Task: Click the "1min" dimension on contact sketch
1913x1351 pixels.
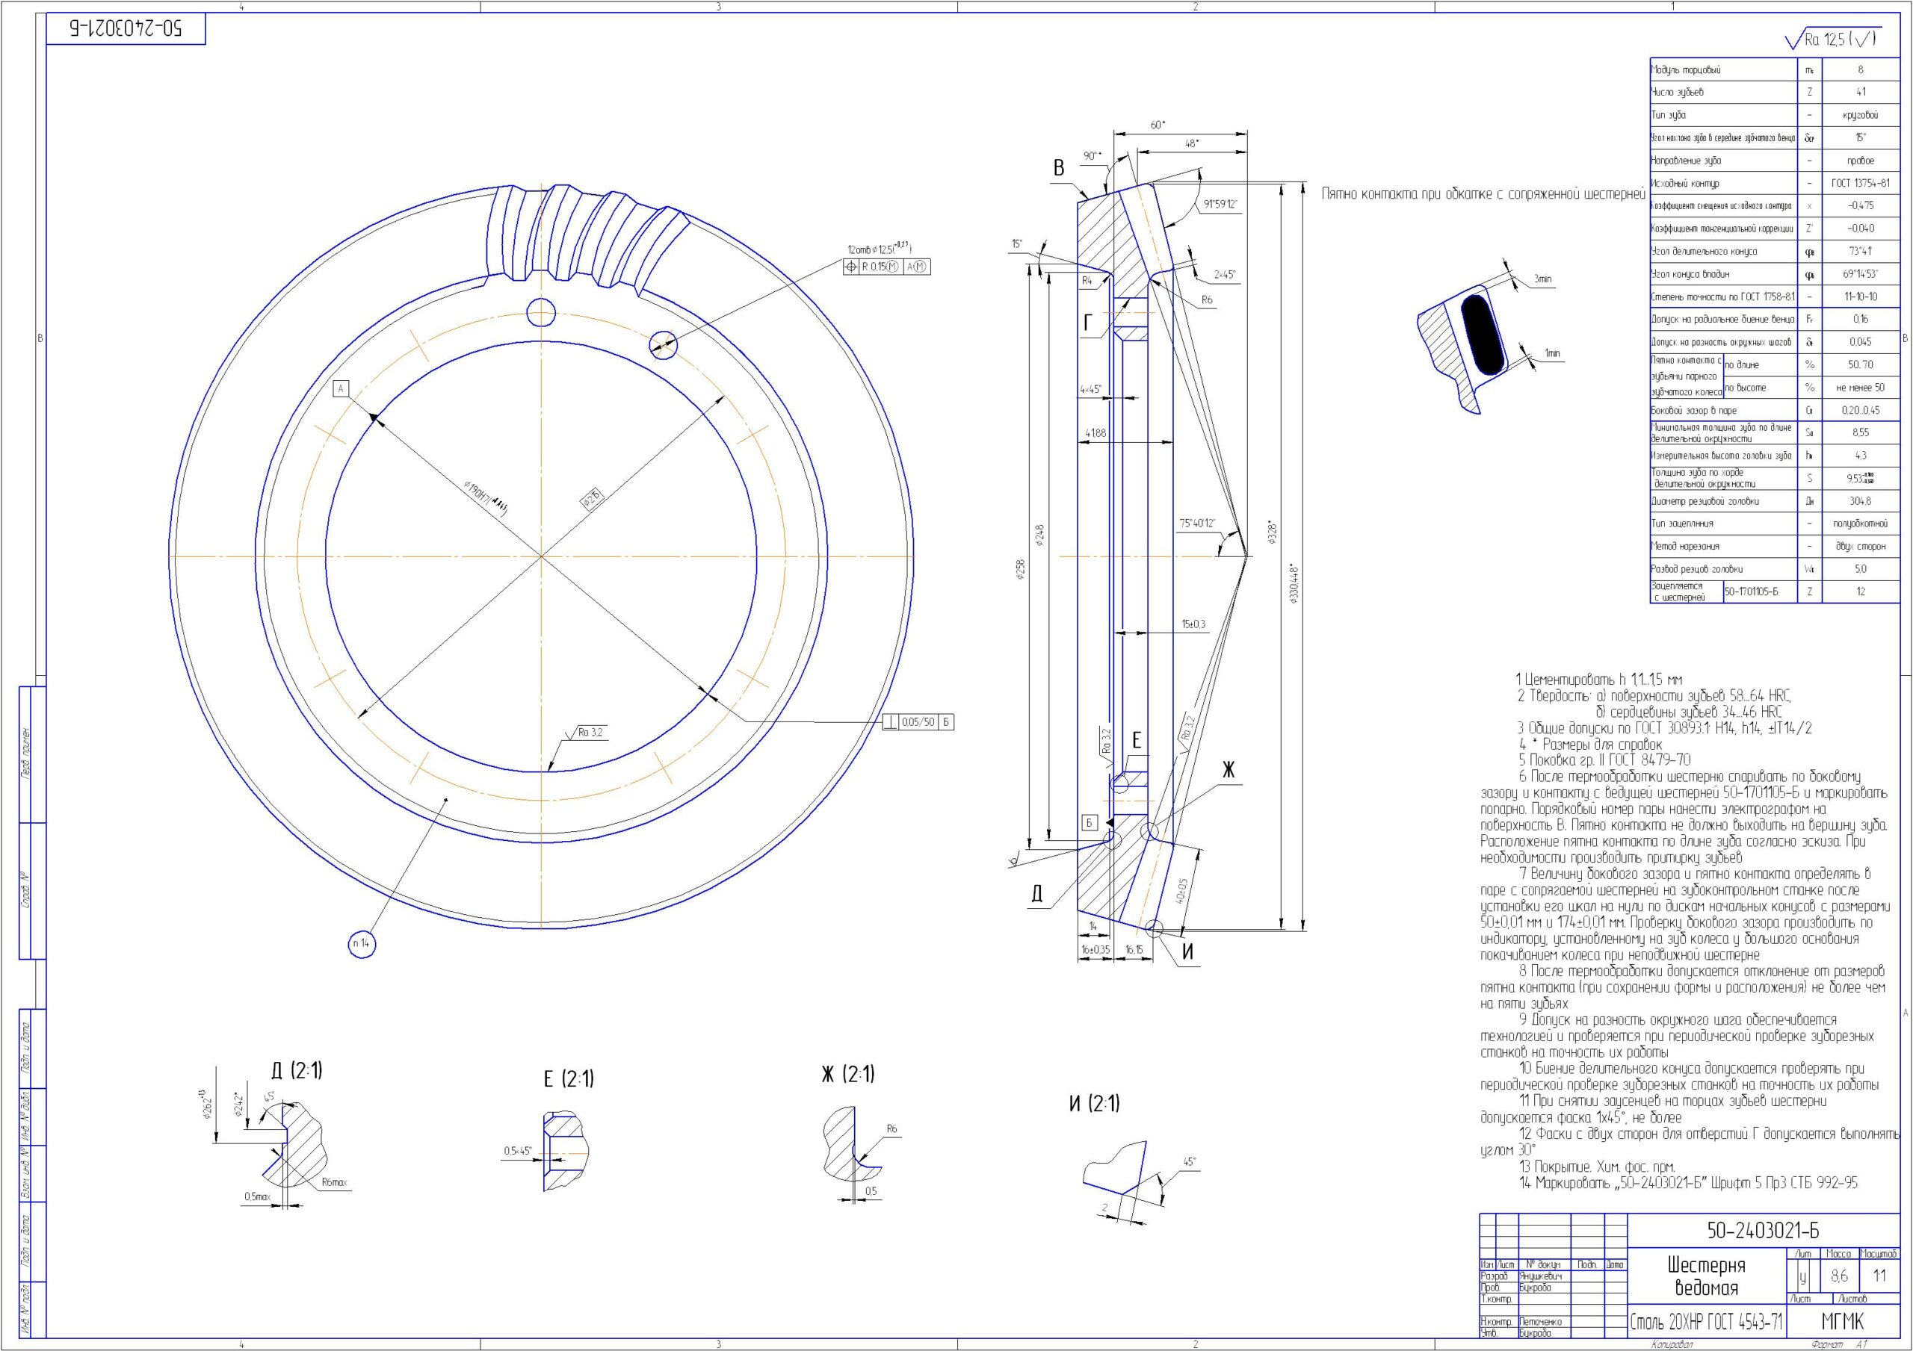Action: (1552, 353)
